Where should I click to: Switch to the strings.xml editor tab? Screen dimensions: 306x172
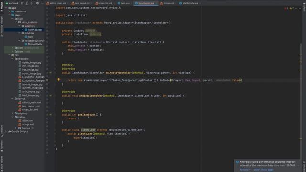click(168, 3)
